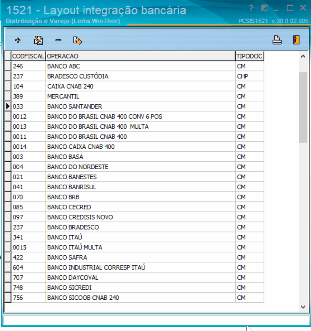Click the code 0011 cell
This screenshot has width=311, height=331.
click(28, 137)
